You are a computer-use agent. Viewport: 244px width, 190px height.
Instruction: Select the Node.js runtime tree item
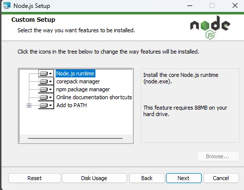coord(76,73)
